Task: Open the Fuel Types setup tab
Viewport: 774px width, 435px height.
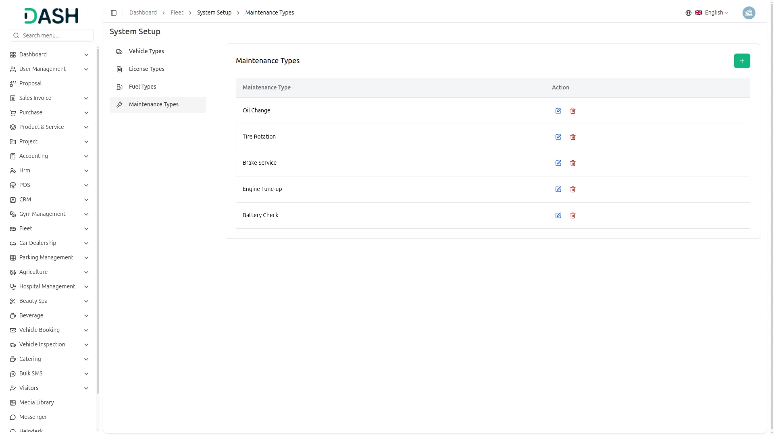Action: click(142, 87)
